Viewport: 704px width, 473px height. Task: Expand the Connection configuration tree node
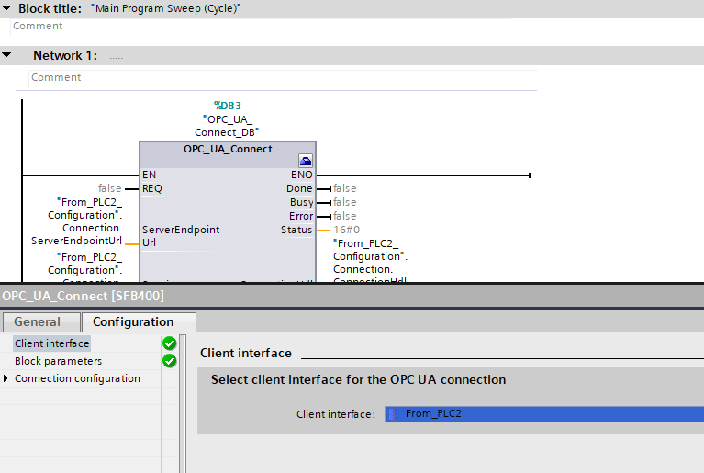pos(6,378)
